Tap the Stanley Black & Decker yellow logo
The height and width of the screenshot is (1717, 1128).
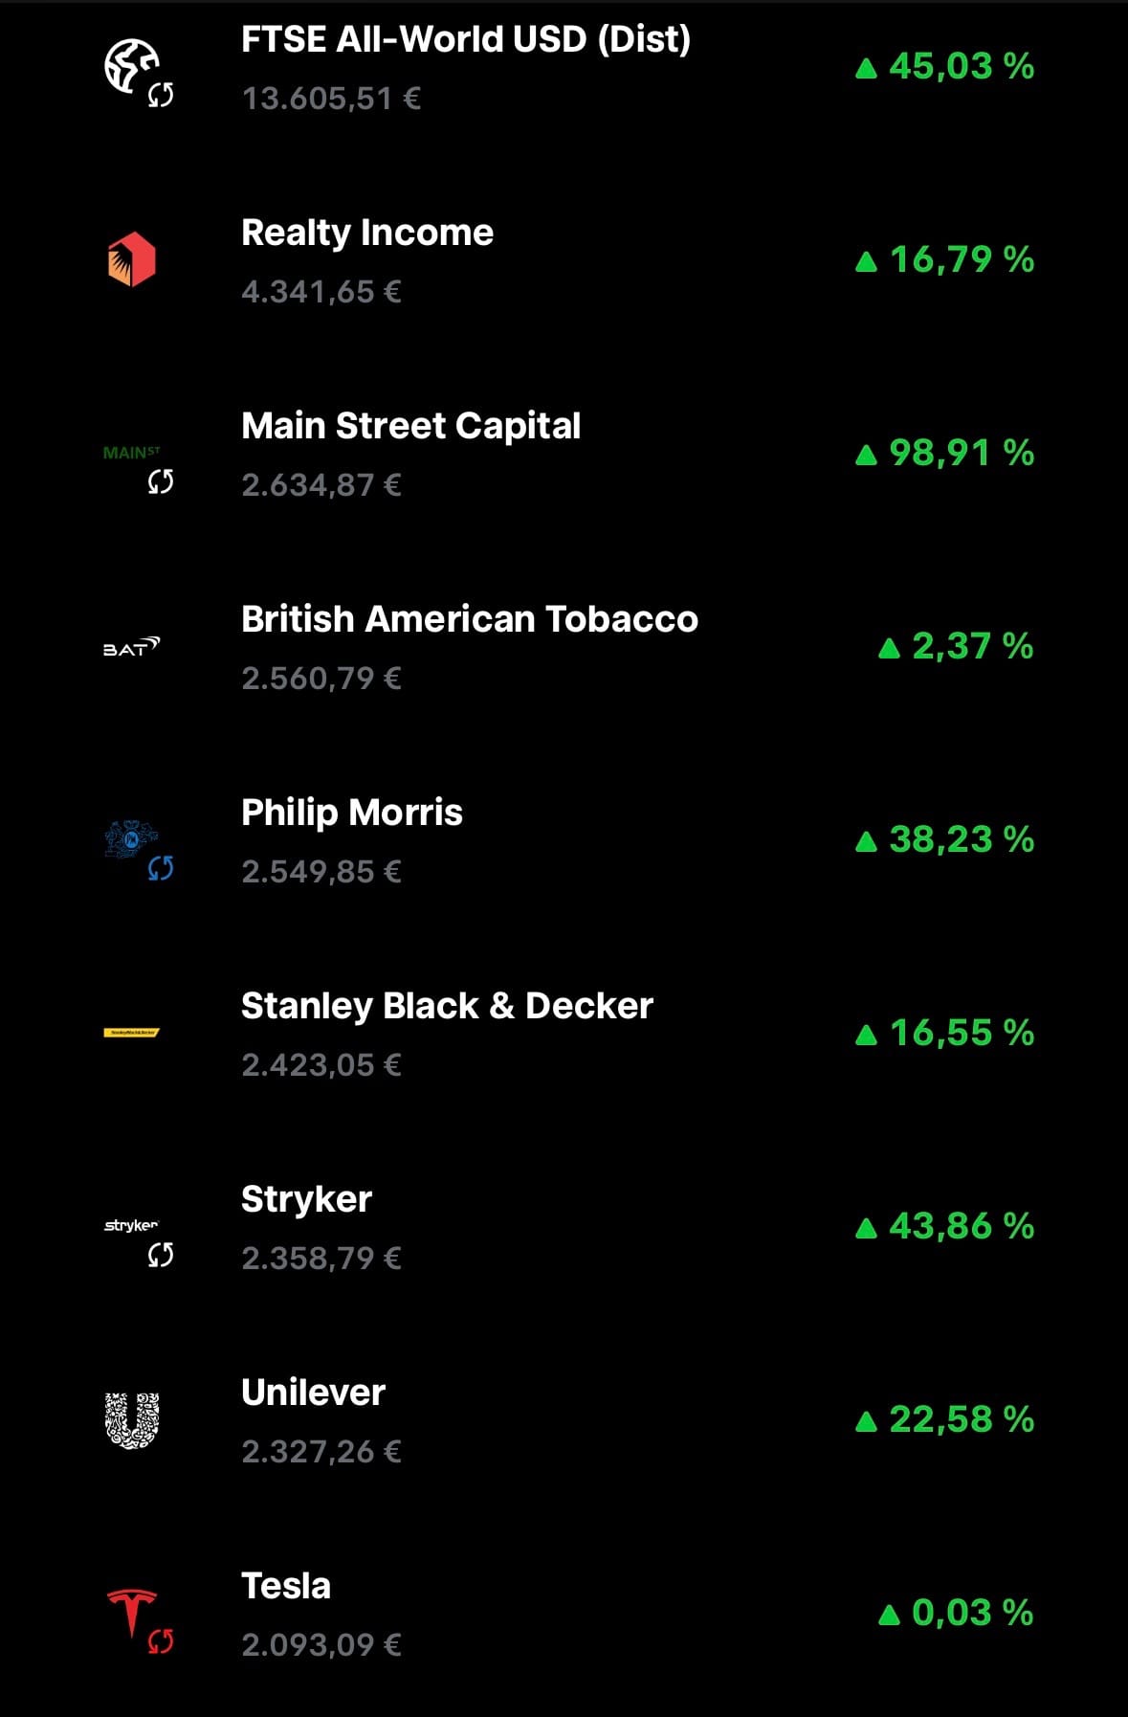(131, 1033)
